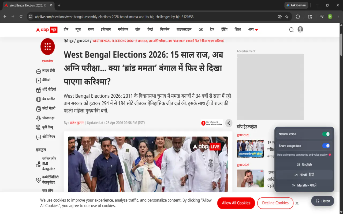Open a new browser tab
Screen dimensions: 343x214
click(59, 5)
